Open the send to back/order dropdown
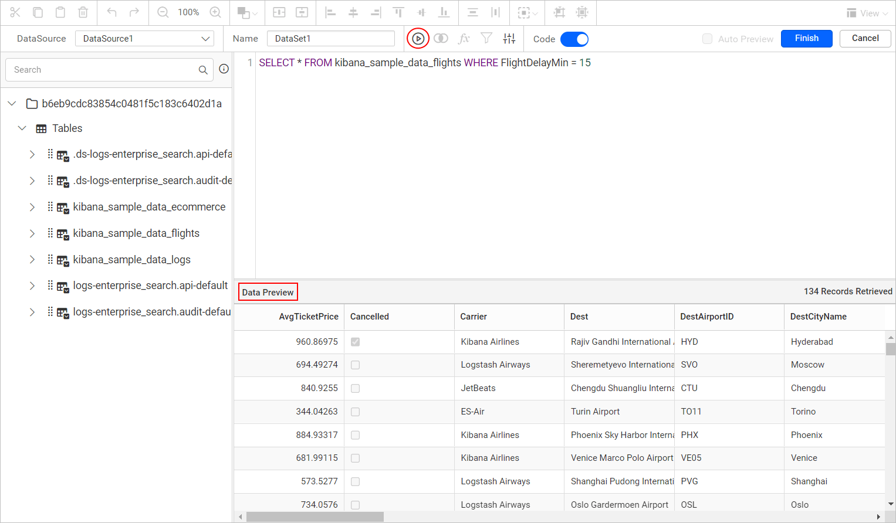 click(x=247, y=12)
